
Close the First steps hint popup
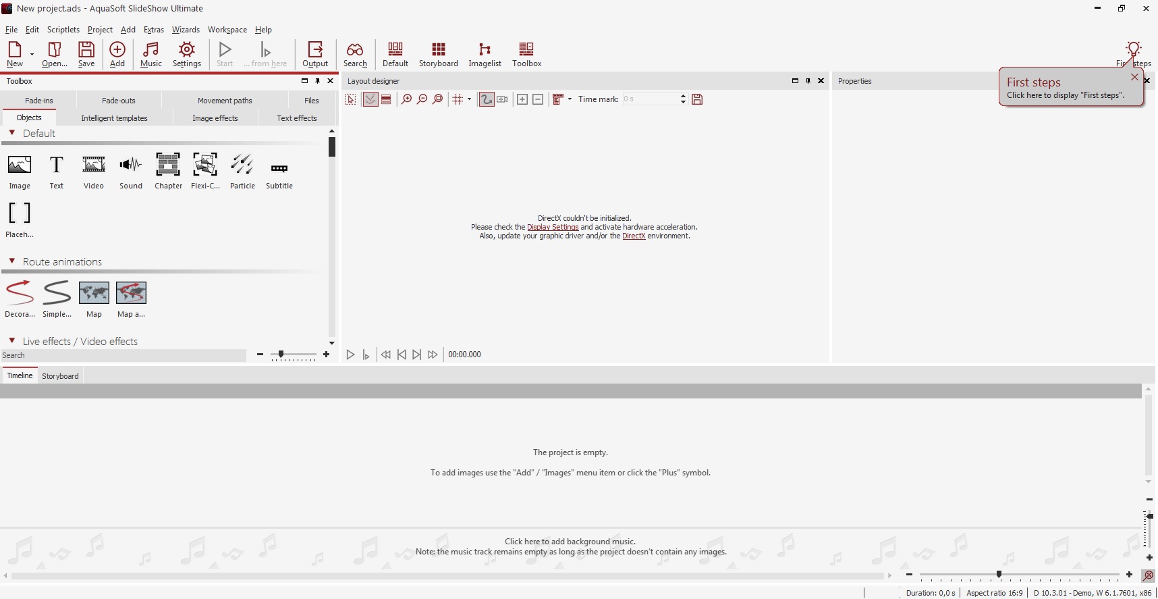(x=1134, y=77)
